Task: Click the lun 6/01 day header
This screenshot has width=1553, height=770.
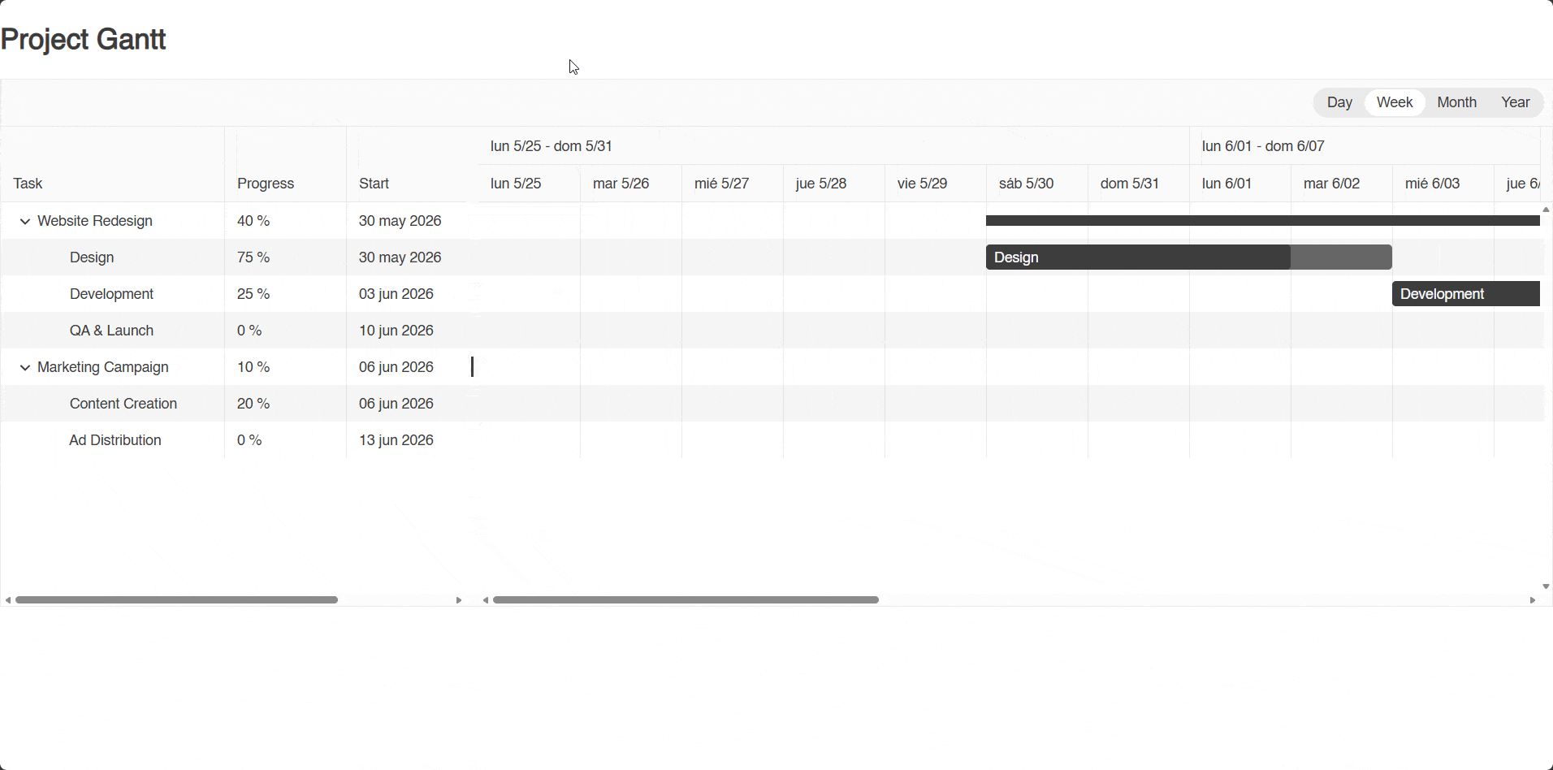Action: [x=1240, y=184]
